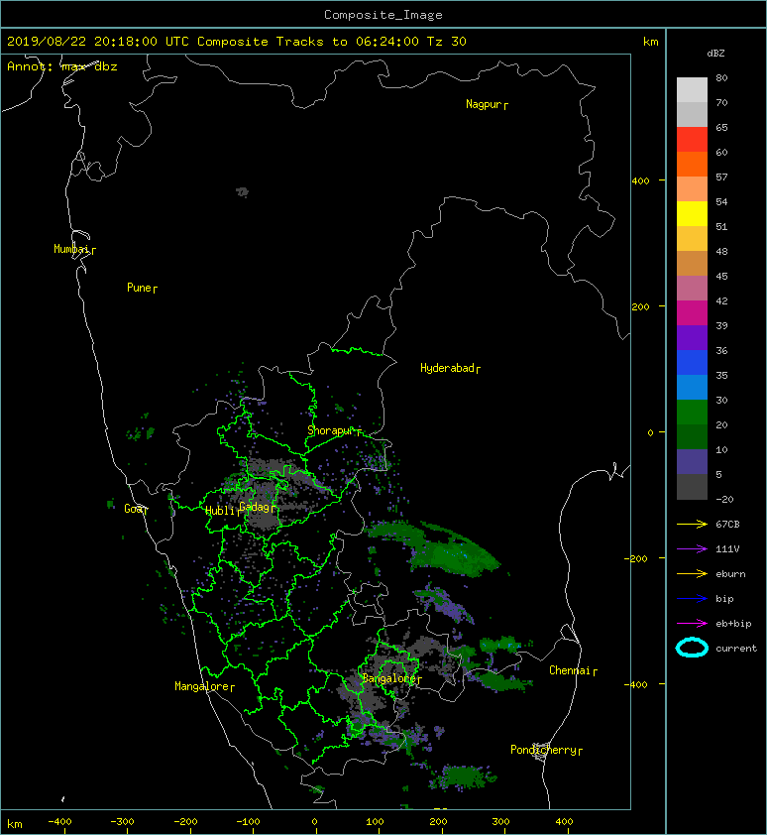The width and height of the screenshot is (767, 835).
Task: Click the Composite_Image title text
Action: [383, 15]
